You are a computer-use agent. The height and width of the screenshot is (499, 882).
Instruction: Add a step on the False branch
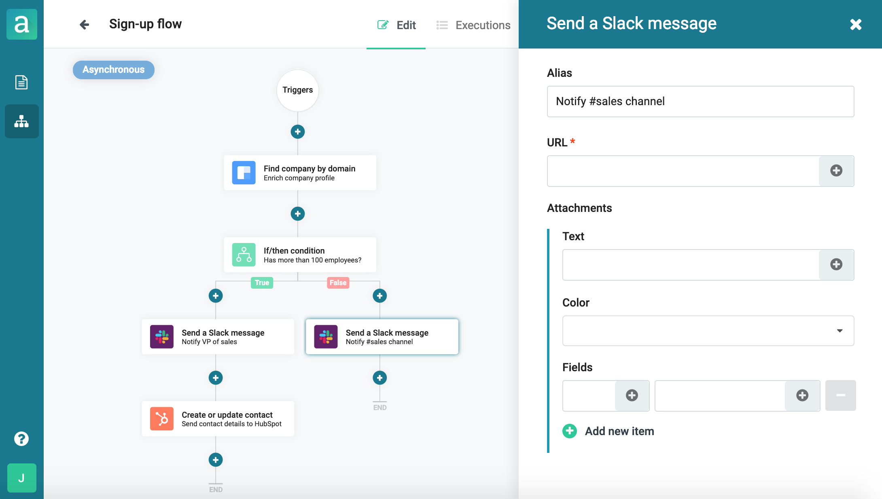(x=380, y=296)
